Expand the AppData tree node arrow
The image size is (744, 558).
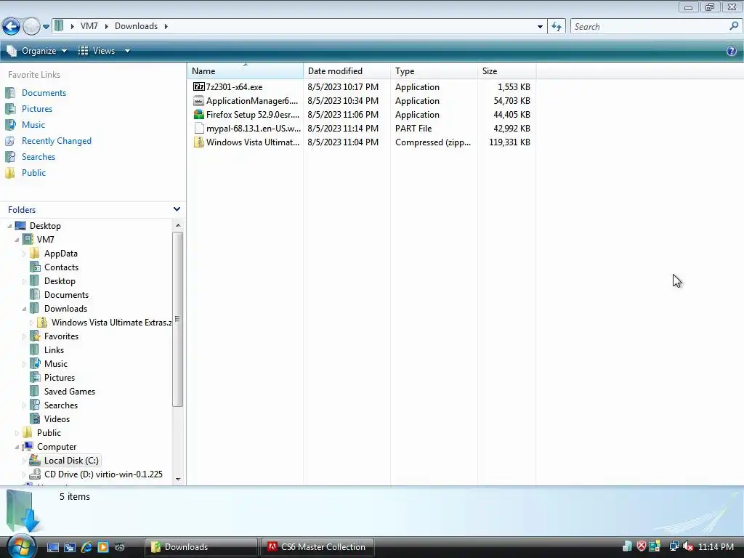coord(24,254)
